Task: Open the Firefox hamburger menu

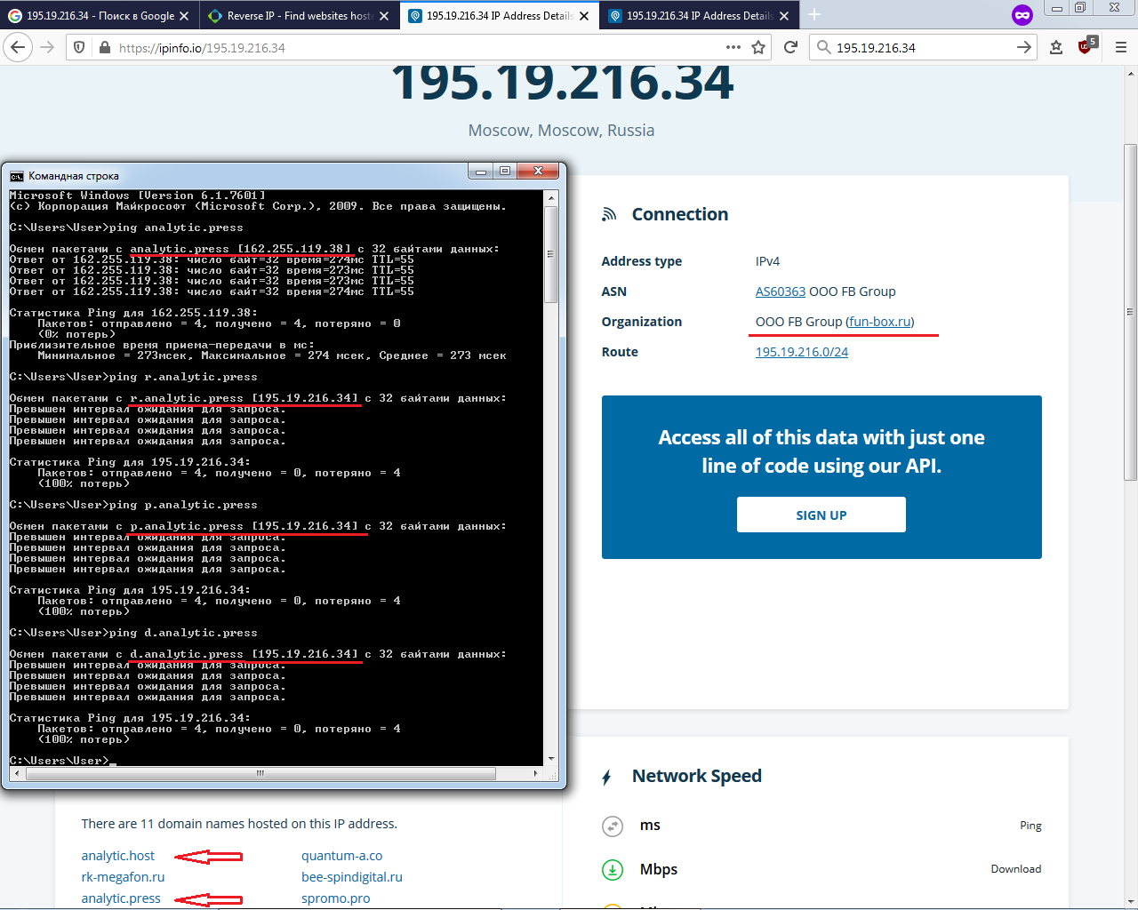Action: coord(1120,47)
